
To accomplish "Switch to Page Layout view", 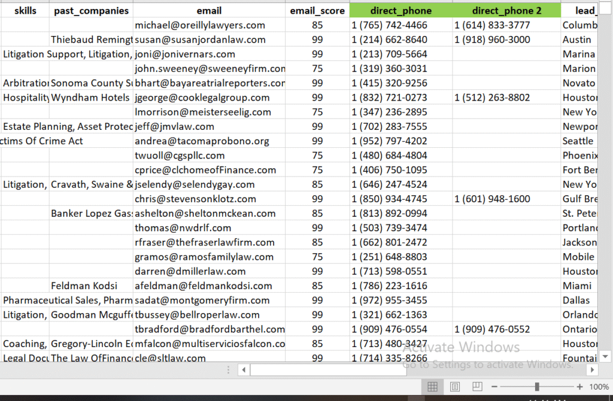I will tap(455, 387).
